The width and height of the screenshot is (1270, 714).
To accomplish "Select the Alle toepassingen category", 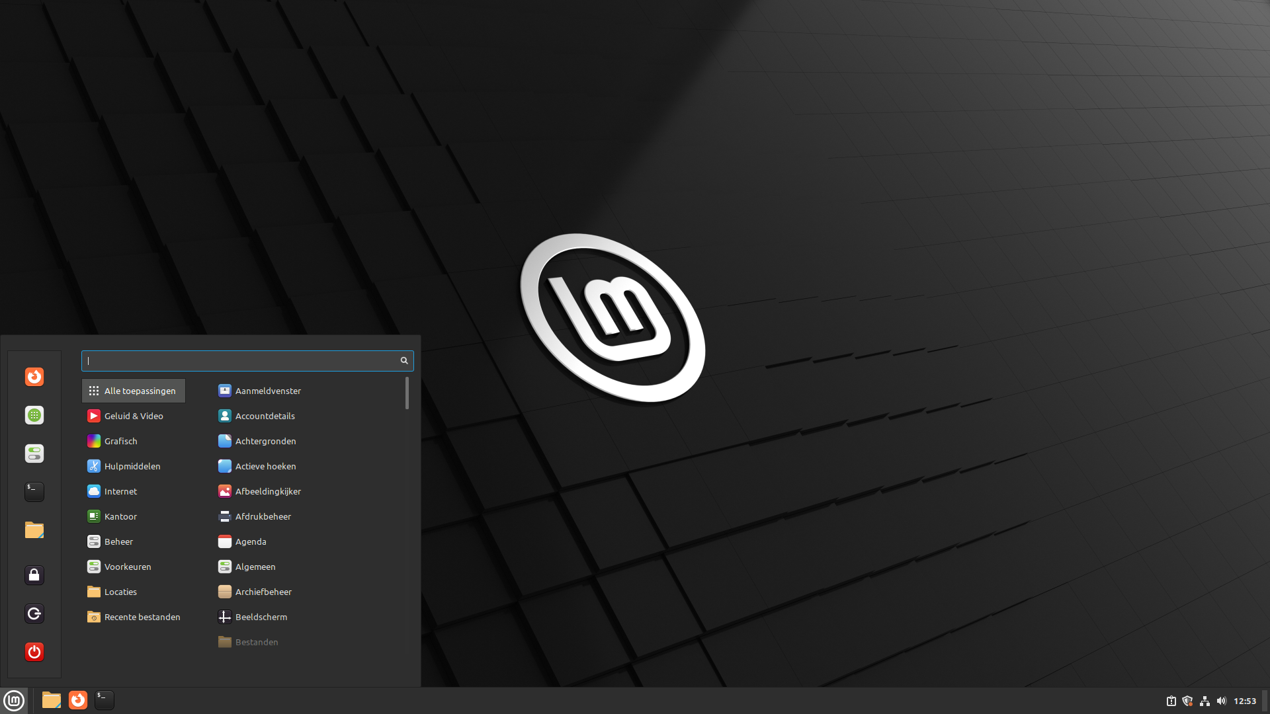I will point(133,391).
